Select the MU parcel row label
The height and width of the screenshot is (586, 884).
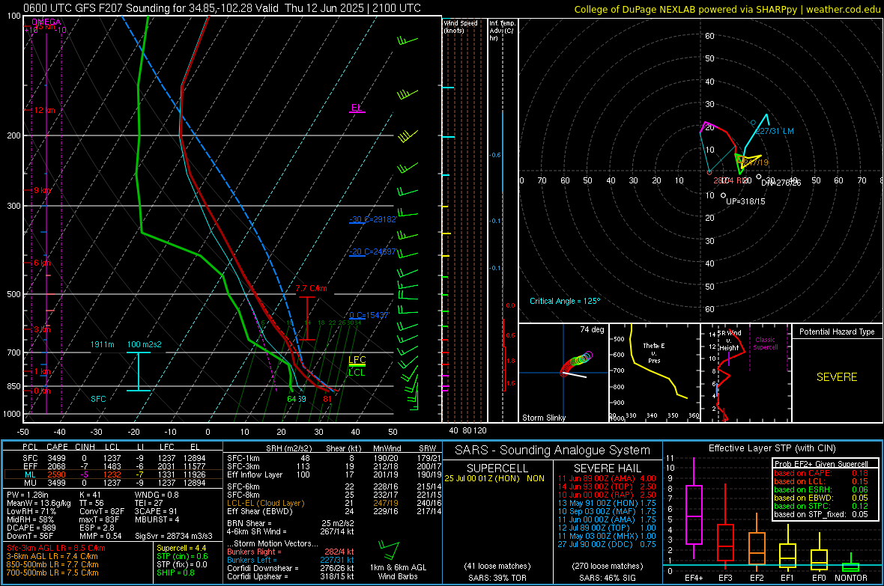(x=30, y=483)
